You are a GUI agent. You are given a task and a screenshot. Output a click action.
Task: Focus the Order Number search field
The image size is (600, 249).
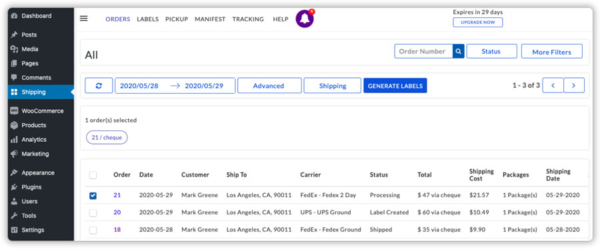[x=423, y=51]
